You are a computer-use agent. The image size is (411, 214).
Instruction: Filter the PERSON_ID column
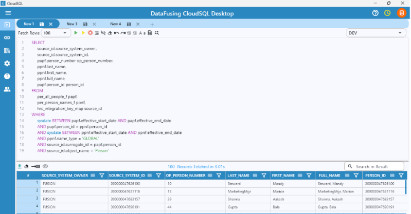(x=401, y=176)
